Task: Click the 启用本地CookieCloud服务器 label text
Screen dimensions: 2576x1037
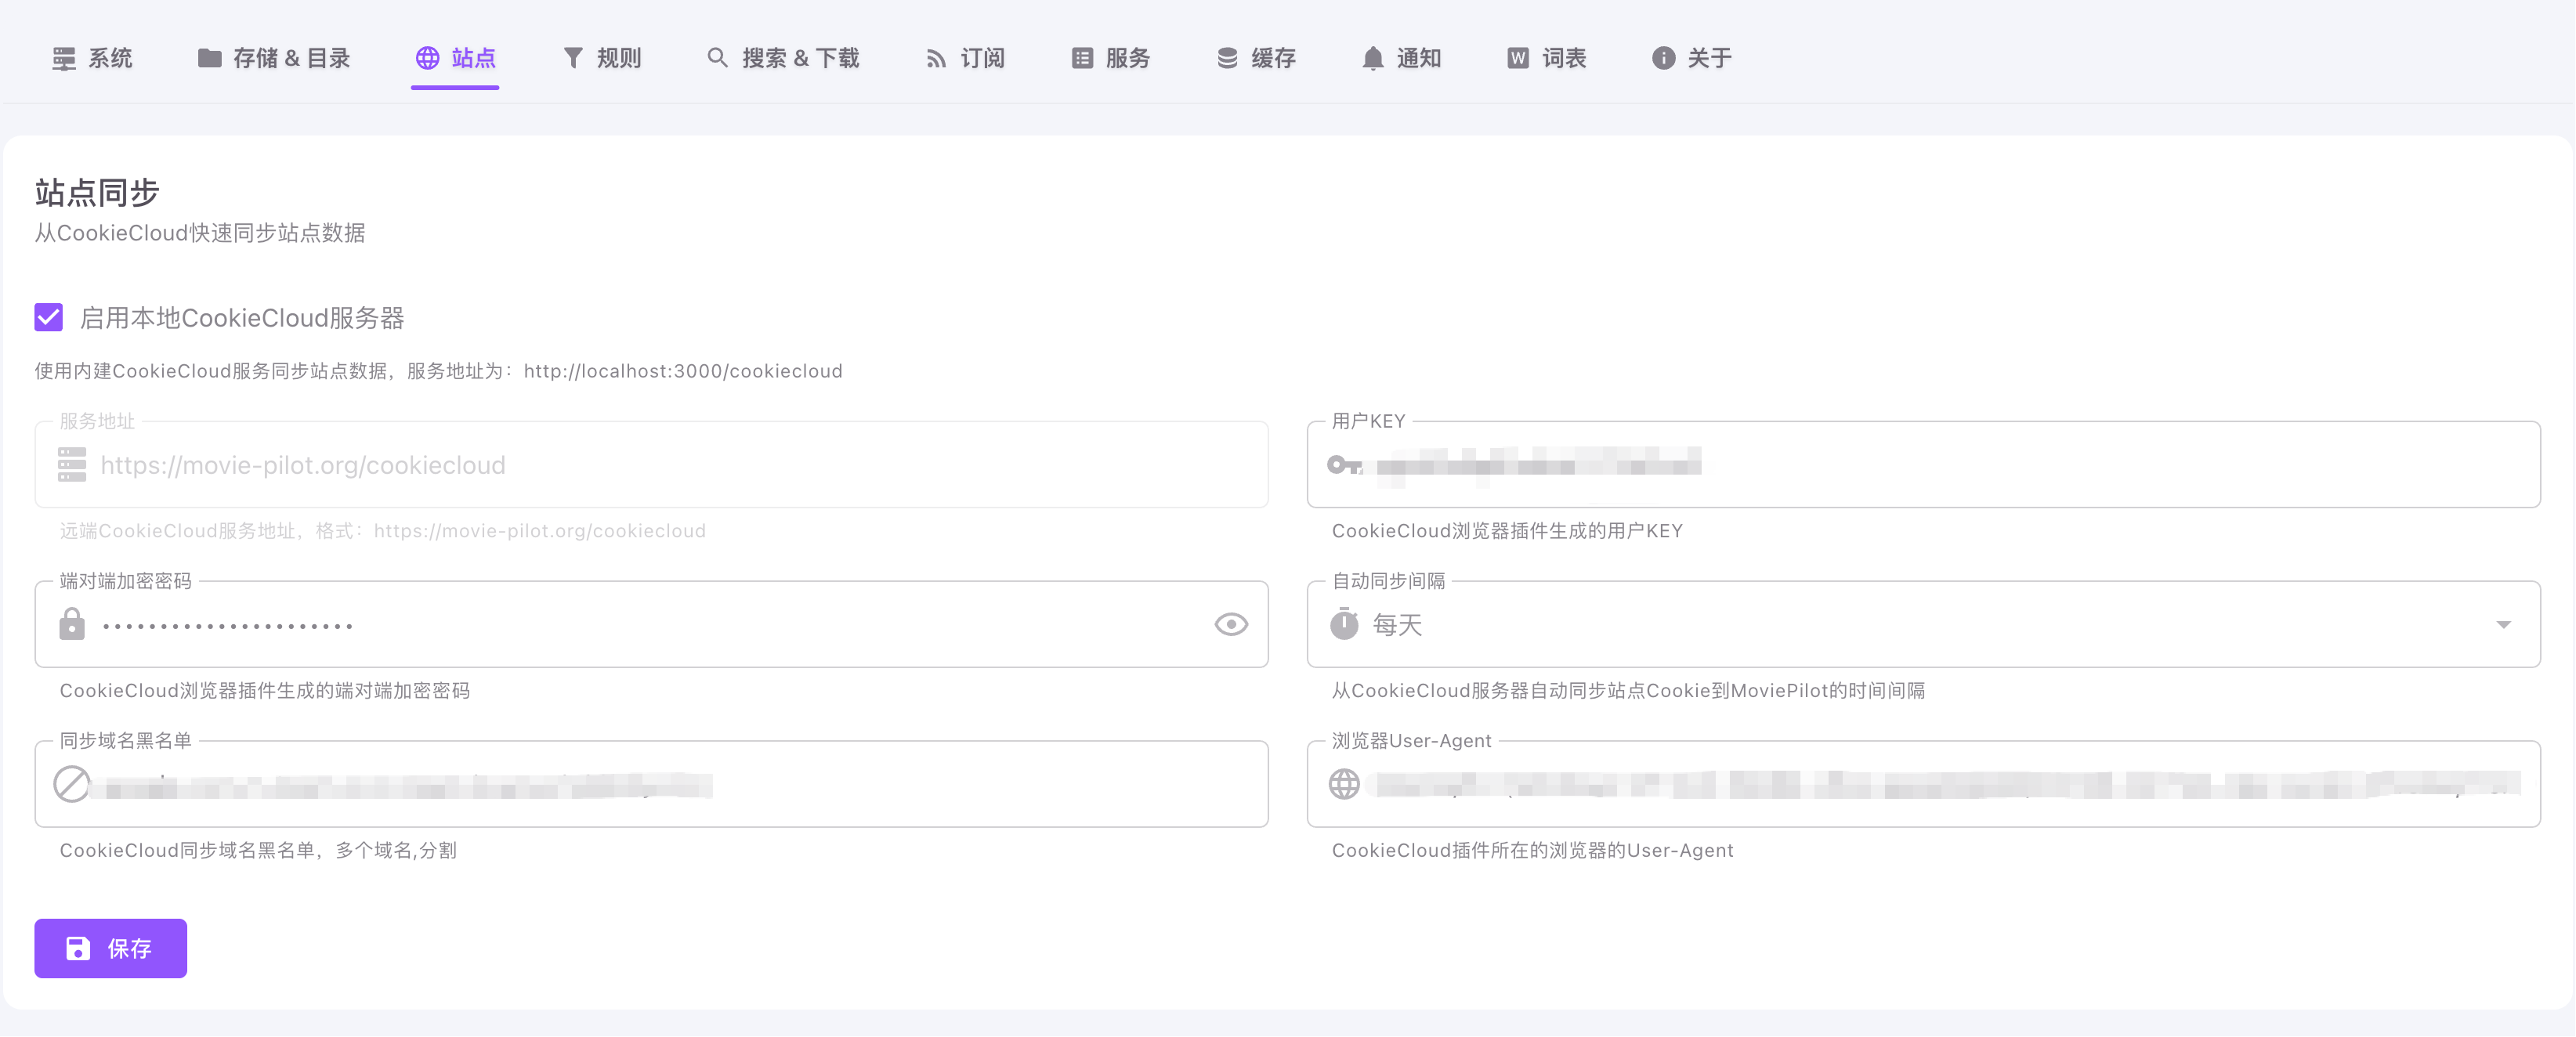Action: [x=242, y=318]
